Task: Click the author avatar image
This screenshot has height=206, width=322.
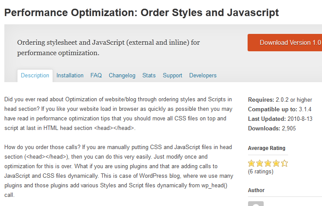Action: tap(256, 204)
